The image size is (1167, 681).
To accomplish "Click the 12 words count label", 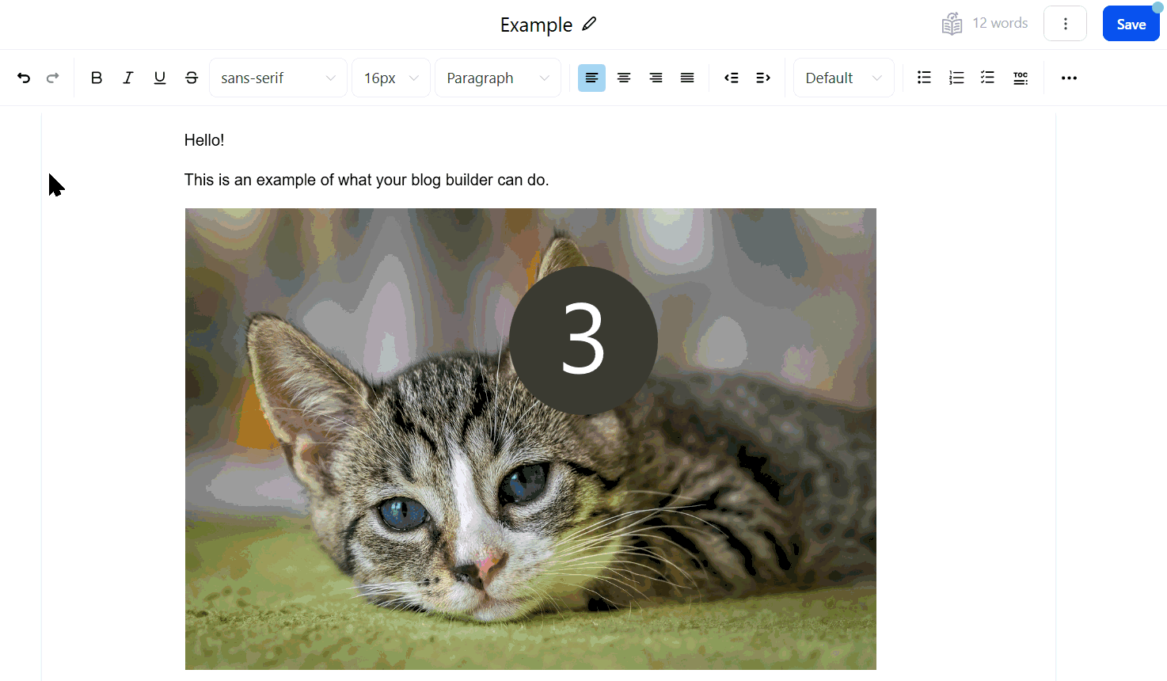I will (1000, 23).
